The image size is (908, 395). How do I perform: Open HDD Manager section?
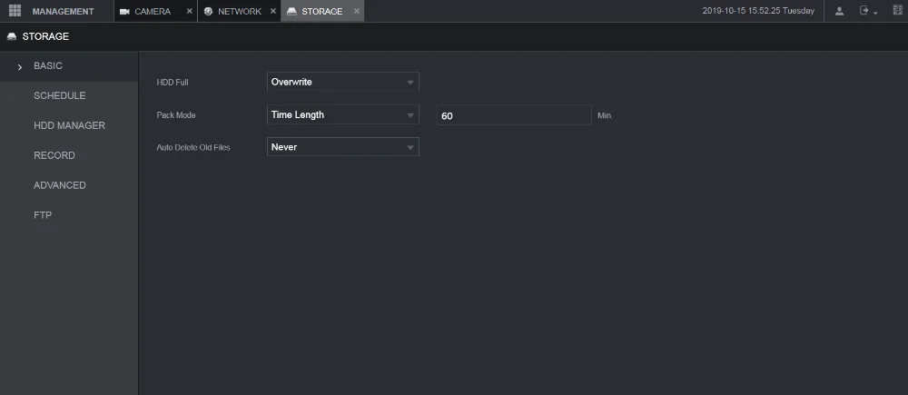(x=69, y=125)
